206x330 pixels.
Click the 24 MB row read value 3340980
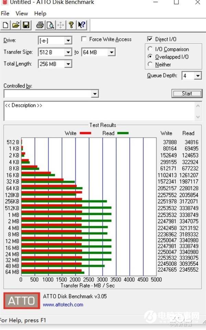[x=189, y=252]
